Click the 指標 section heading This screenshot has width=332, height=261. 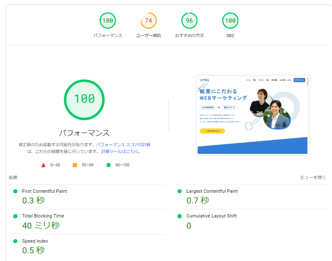[x=13, y=177]
